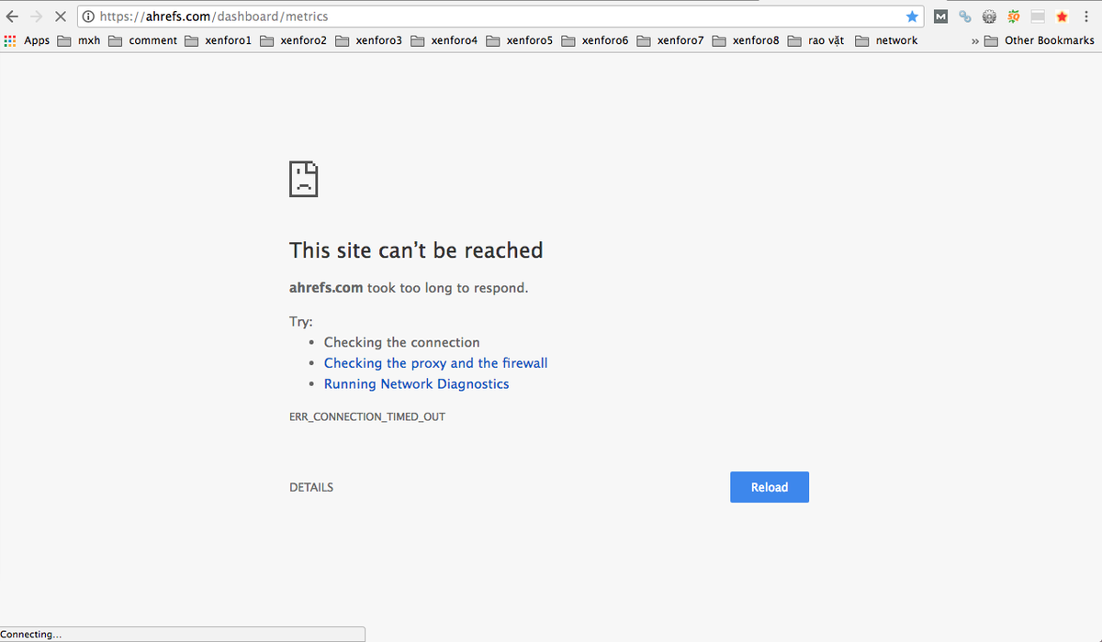Select the ERR_CONNECTION_TIMED_OUT error code text
The image size is (1102, 642).
click(367, 416)
